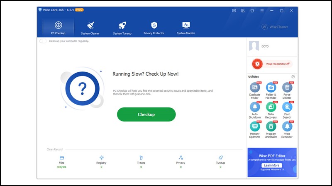This screenshot has width=332, height=186.
Task: Start the green Checkup button
Action: pyautogui.click(x=146, y=114)
